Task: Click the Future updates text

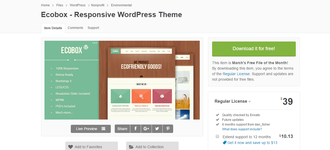Action: (233, 120)
